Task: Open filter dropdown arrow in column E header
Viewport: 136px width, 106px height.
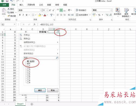Action: (x=58, y=32)
